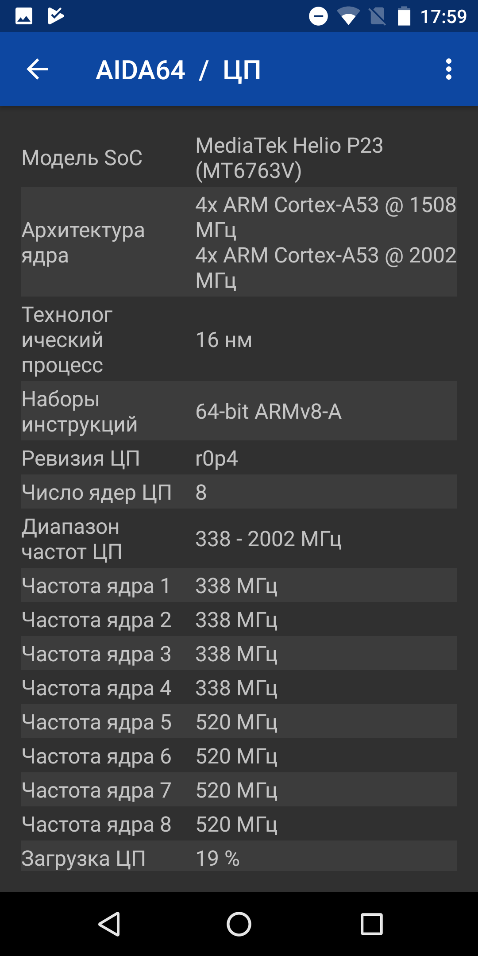Tap the battery status icon
Screen dimensions: 478x956
tap(404, 16)
